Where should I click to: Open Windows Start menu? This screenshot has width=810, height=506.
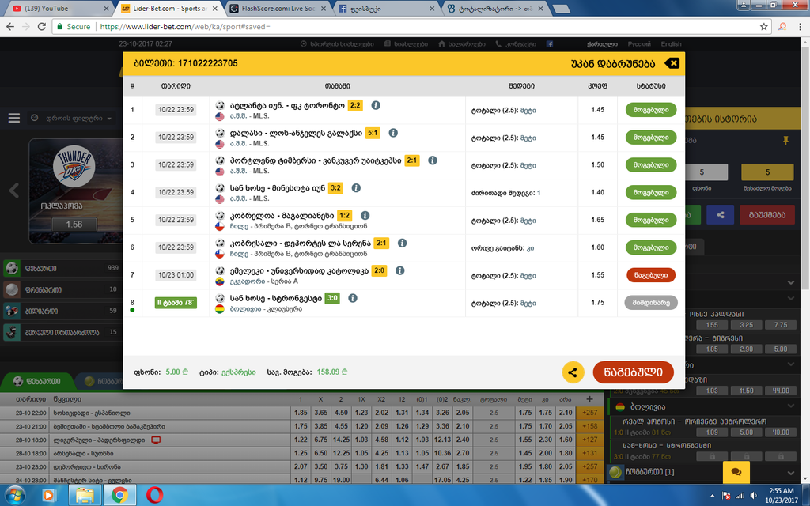[14, 496]
